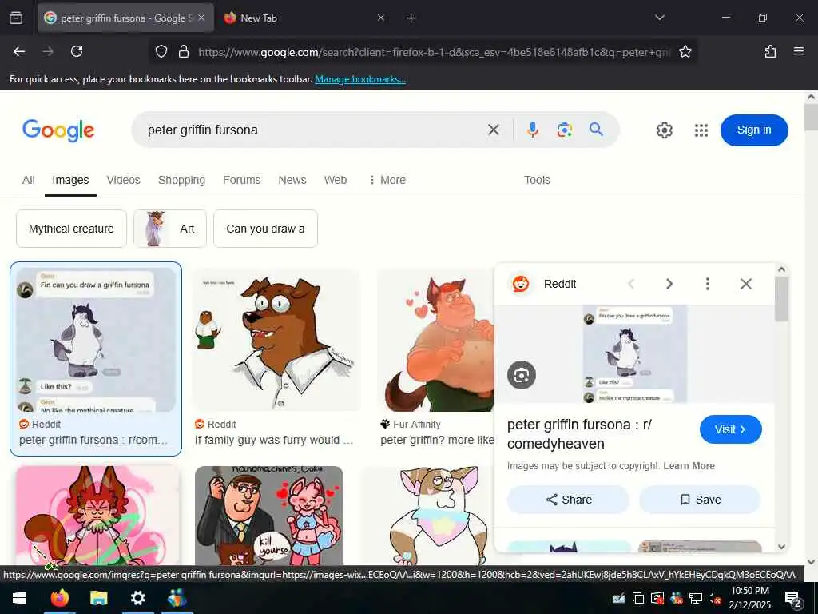Open the pastel cat fursona image
Image resolution: width=818 pixels, height=614 pixels.
point(428,516)
